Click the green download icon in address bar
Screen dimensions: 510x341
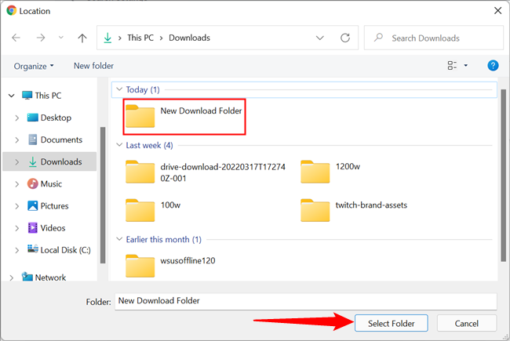tap(107, 38)
